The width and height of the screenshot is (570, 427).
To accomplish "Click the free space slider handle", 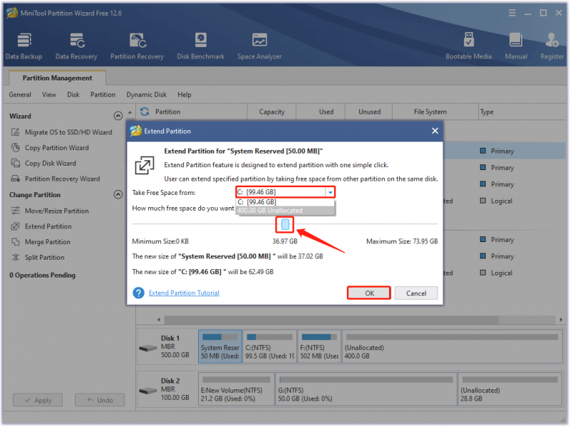I will coord(286,224).
